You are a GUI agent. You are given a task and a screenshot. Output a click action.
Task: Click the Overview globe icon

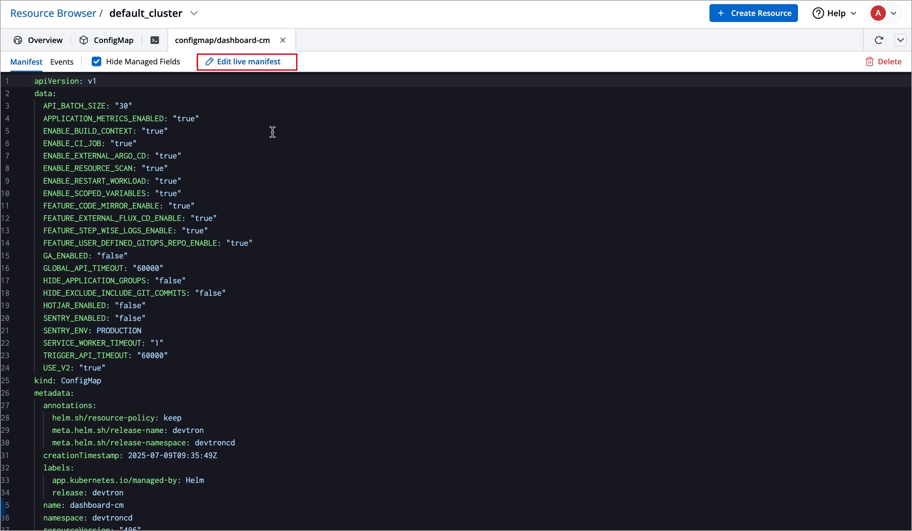[x=18, y=40]
